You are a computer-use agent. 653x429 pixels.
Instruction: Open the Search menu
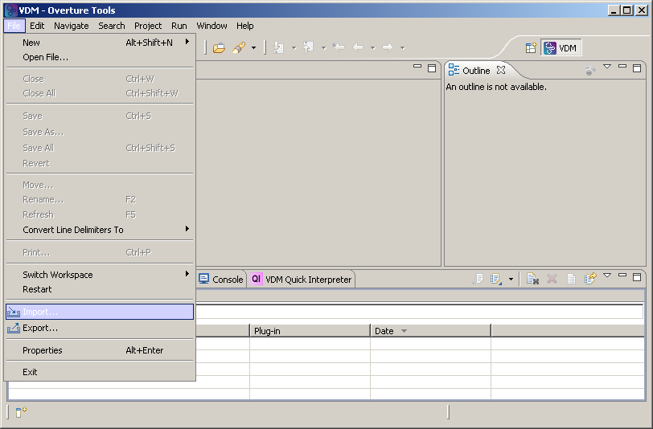point(112,26)
